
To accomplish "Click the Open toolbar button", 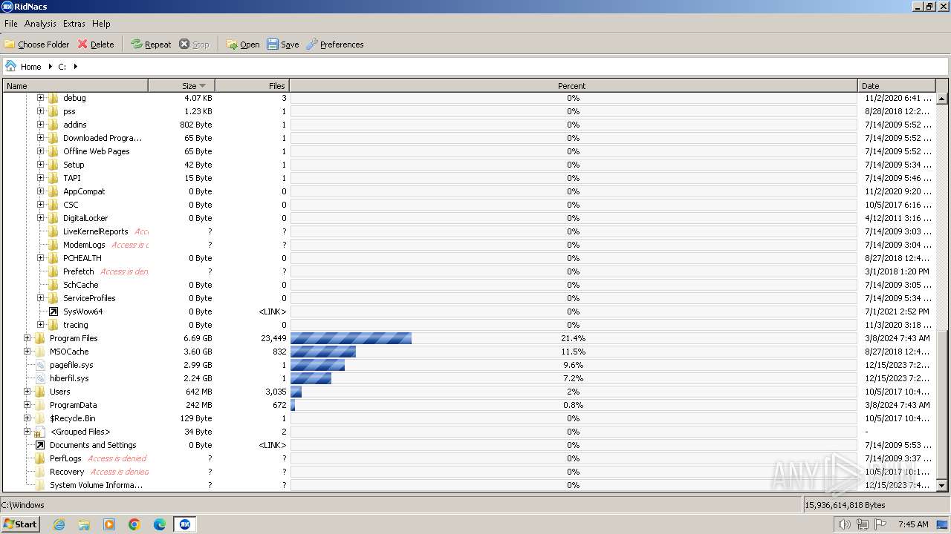I will click(243, 44).
